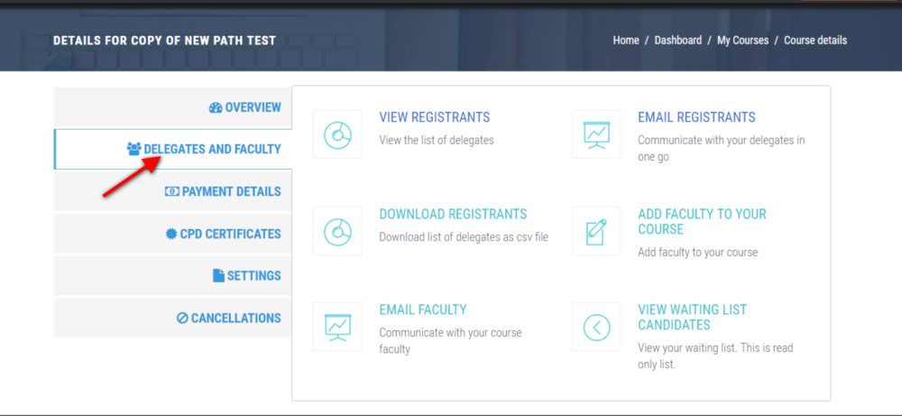This screenshot has height=416, width=902.
Task: Open the Overview tab
Action: pyautogui.click(x=172, y=107)
